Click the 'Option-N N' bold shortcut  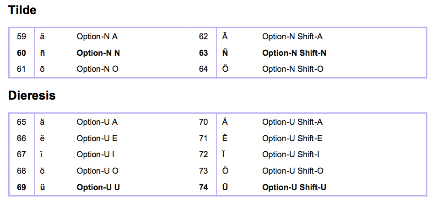[x=98, y=53]
